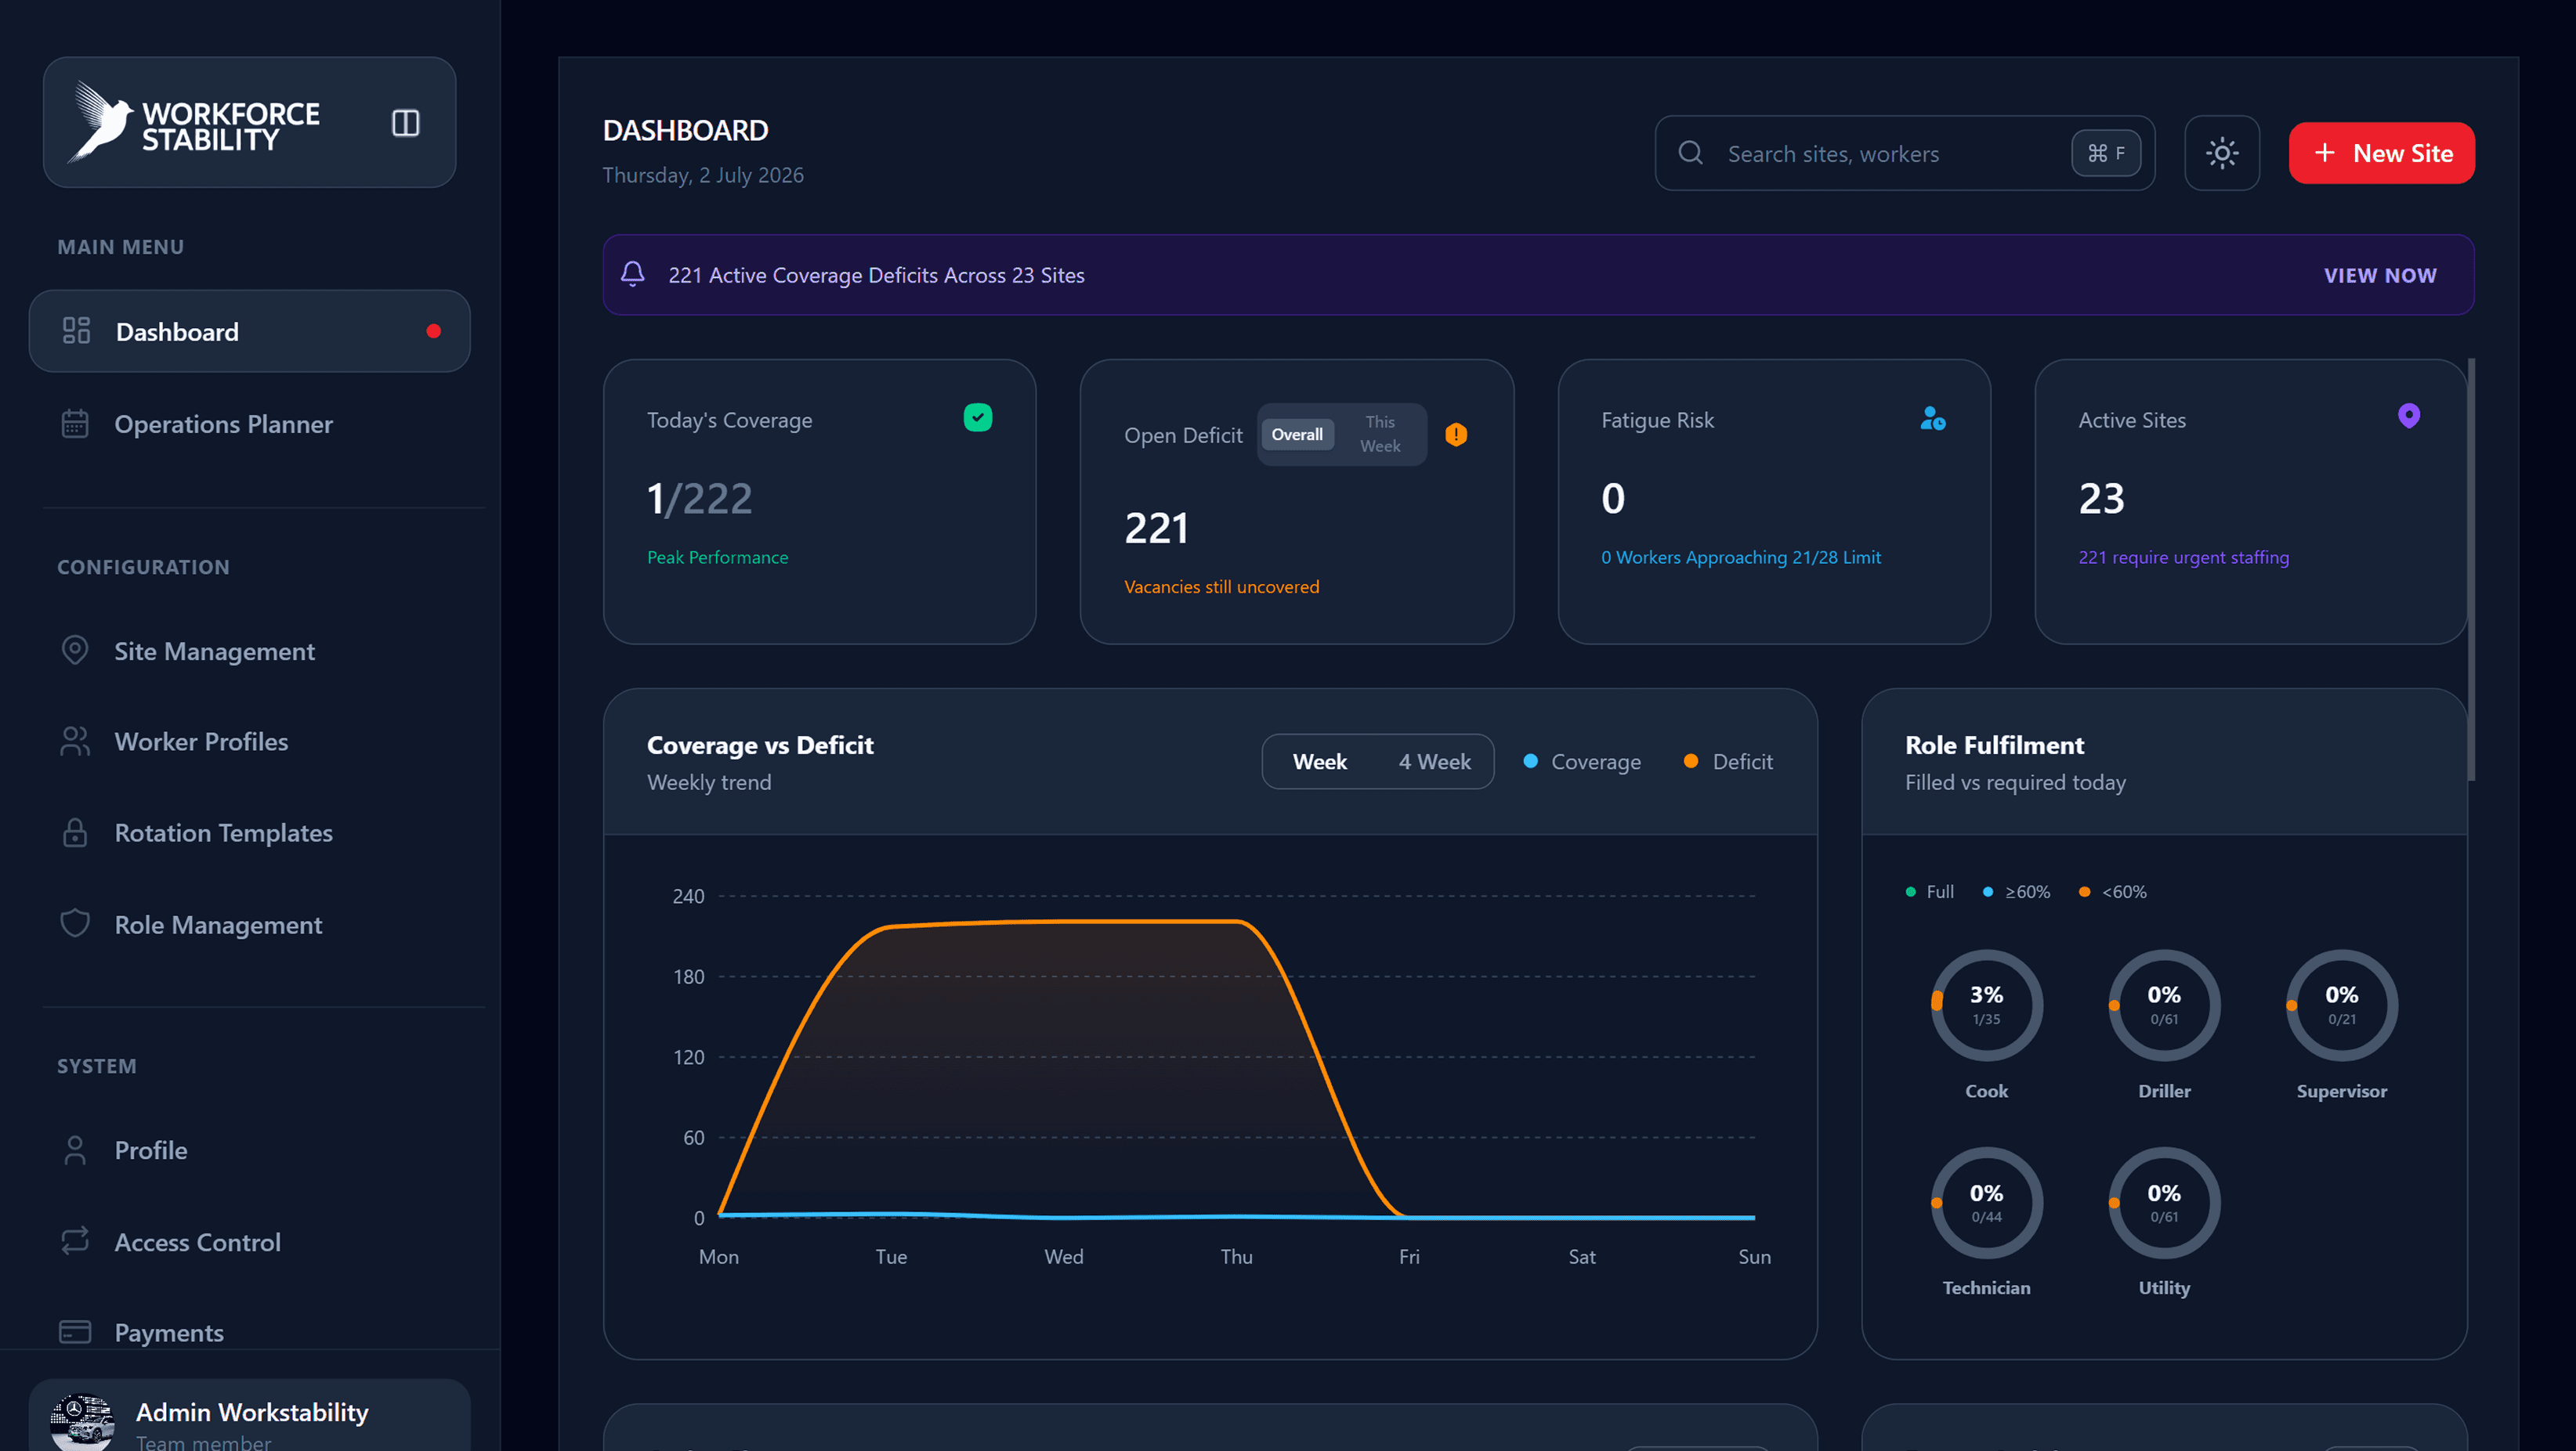Viewport: 2576px width, 1451px height.
Task: Click the Dashboard grid icon in sidebar
Action: coord(76,330)
